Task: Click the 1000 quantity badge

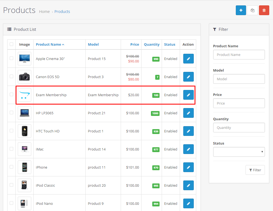Action: (x=155, y=113)
